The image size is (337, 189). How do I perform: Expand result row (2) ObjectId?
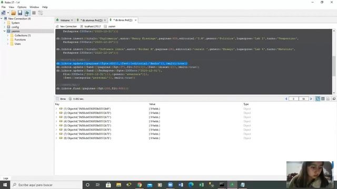(x=56, y=113)
